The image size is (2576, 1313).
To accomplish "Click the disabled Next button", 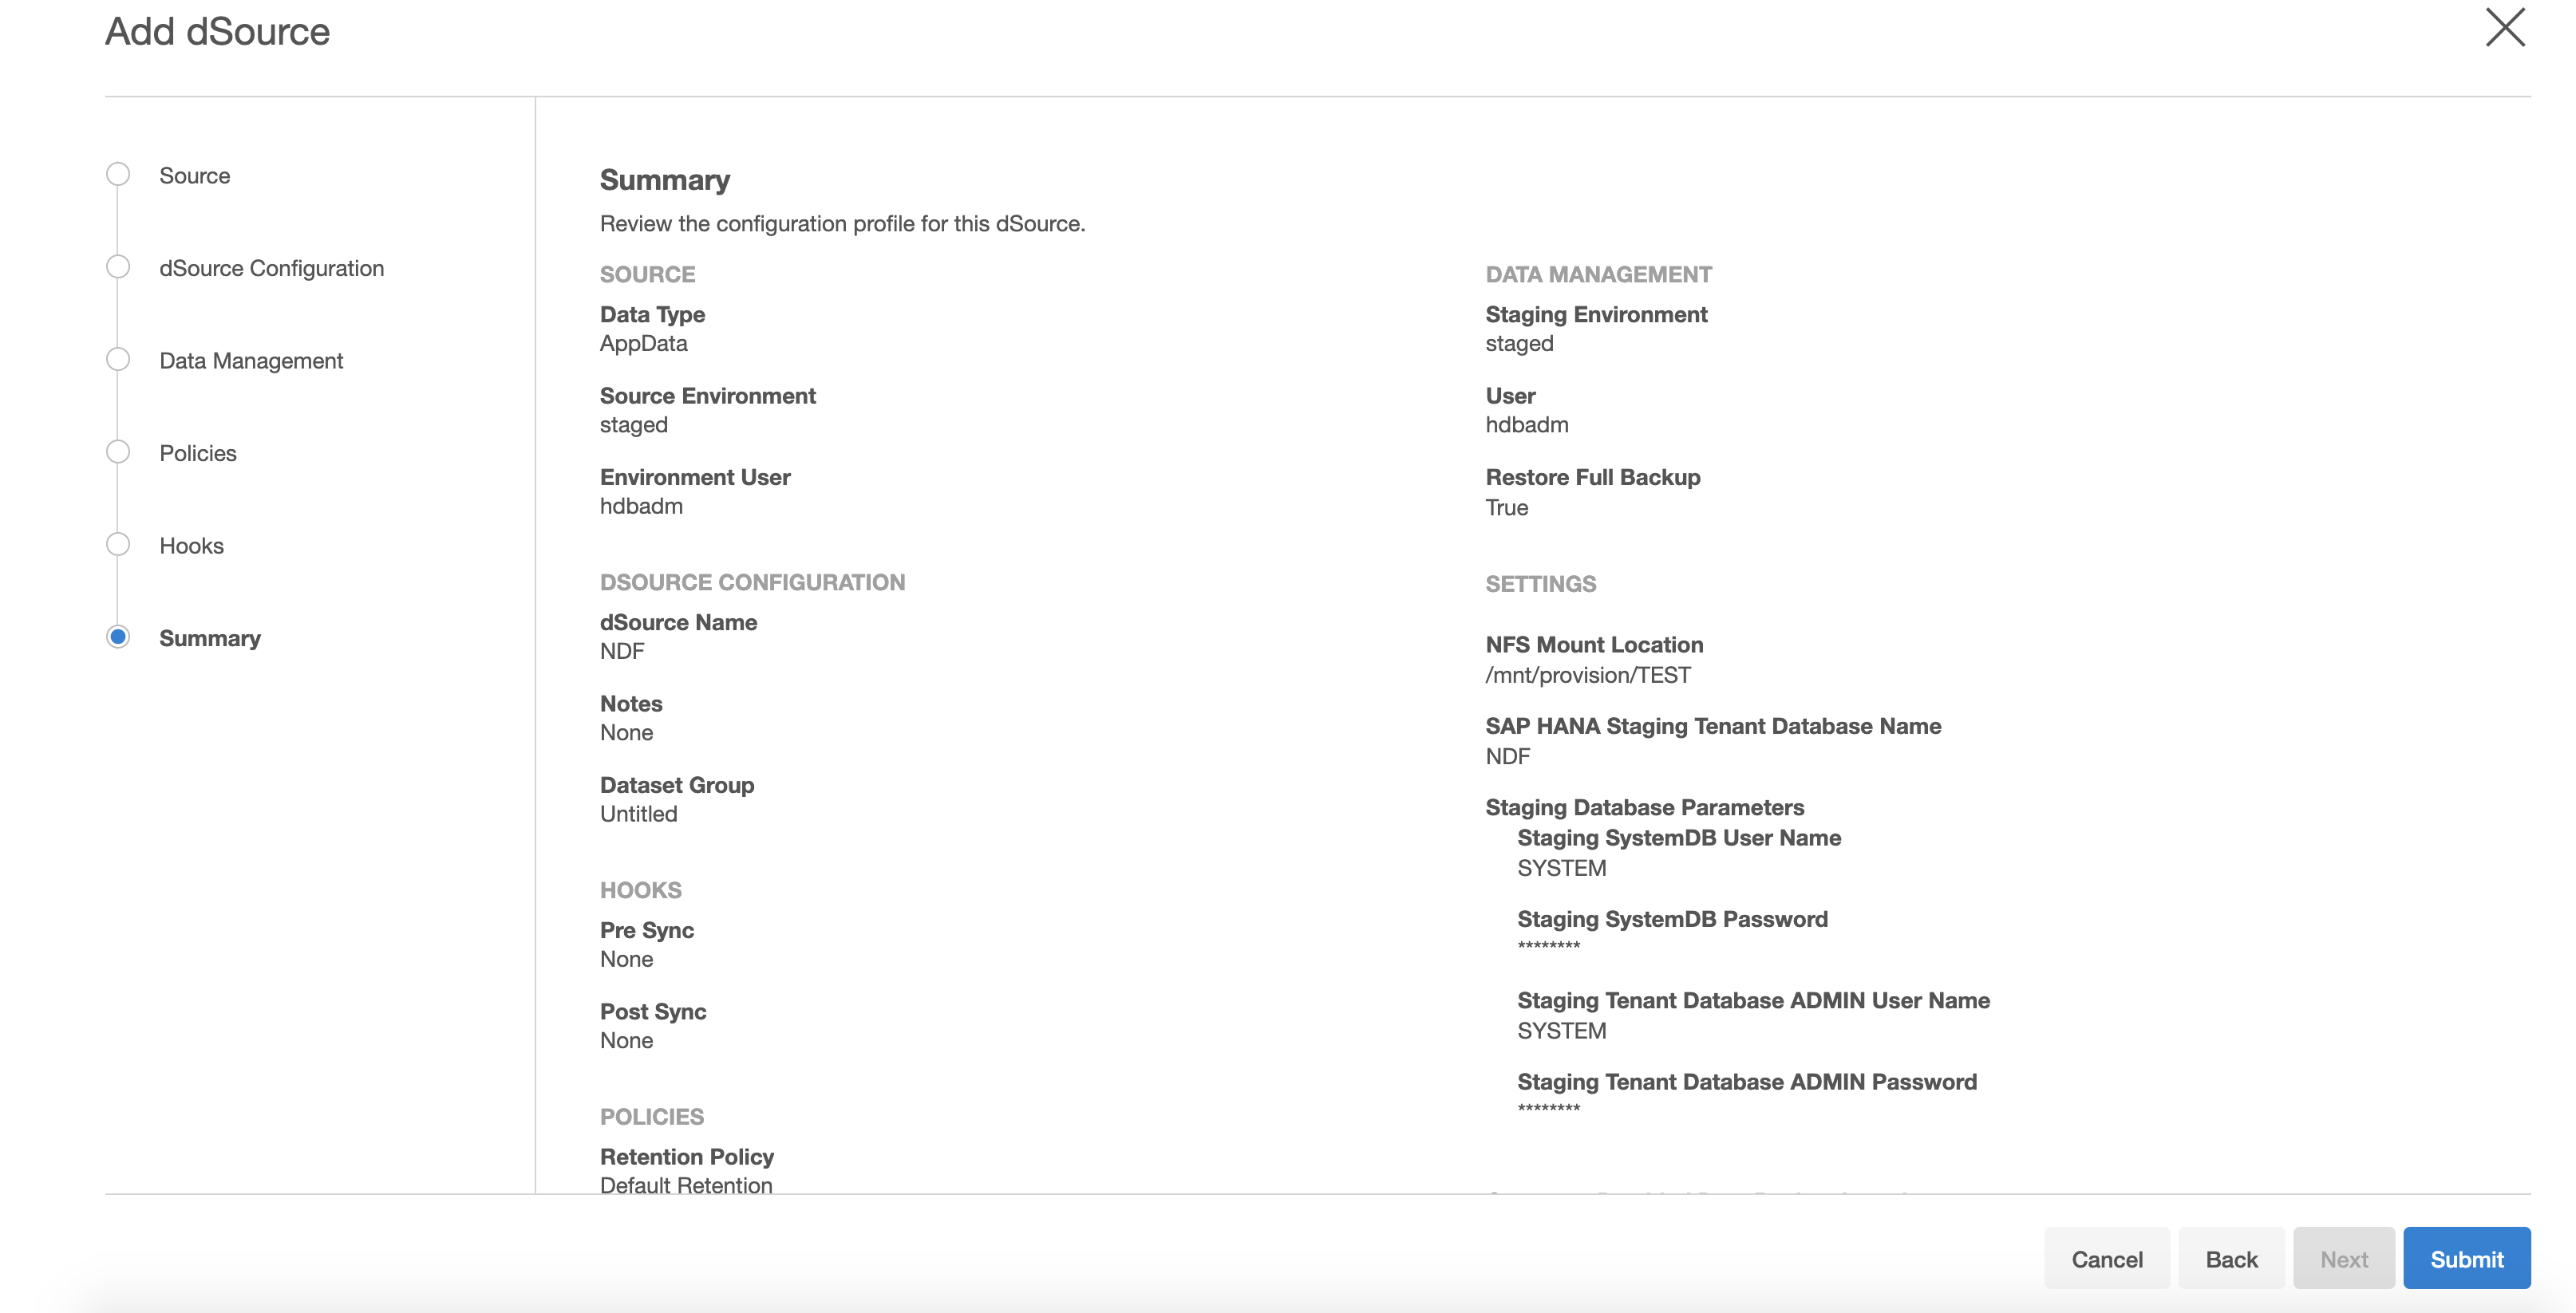I will [2343, 1259].
